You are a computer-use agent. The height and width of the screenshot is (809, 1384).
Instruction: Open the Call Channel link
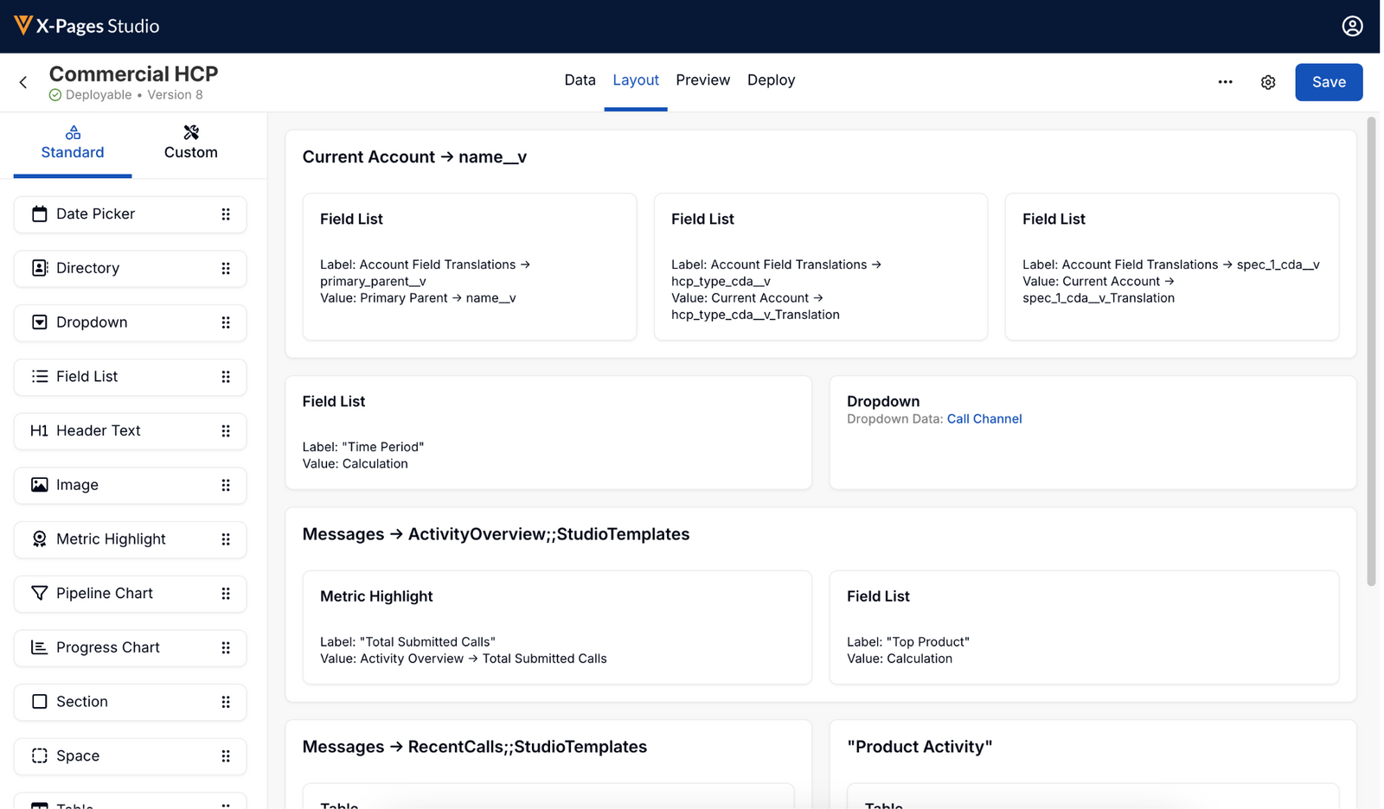pyautogui.click(x=984, y=418)
